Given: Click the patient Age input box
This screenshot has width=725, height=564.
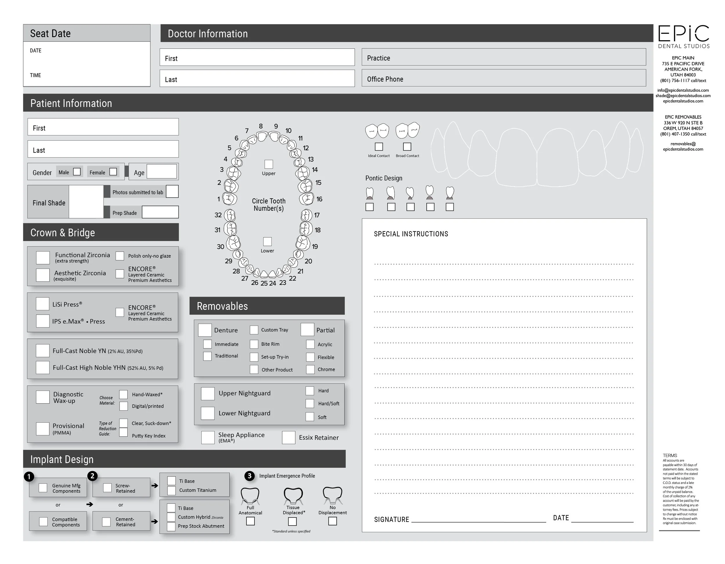Looking at the screenshot, I should pyautogui.click(x=162, y=172).
